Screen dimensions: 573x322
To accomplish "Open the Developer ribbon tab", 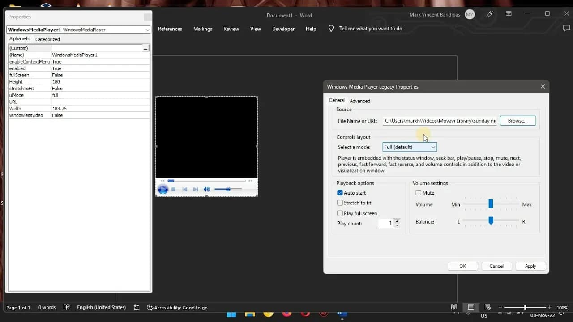I will click(283, 29).
